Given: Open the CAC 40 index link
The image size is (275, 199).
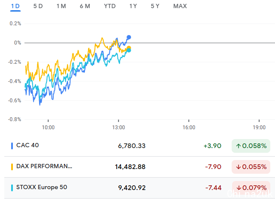Looking at the screenshot, I should point(27,145).
